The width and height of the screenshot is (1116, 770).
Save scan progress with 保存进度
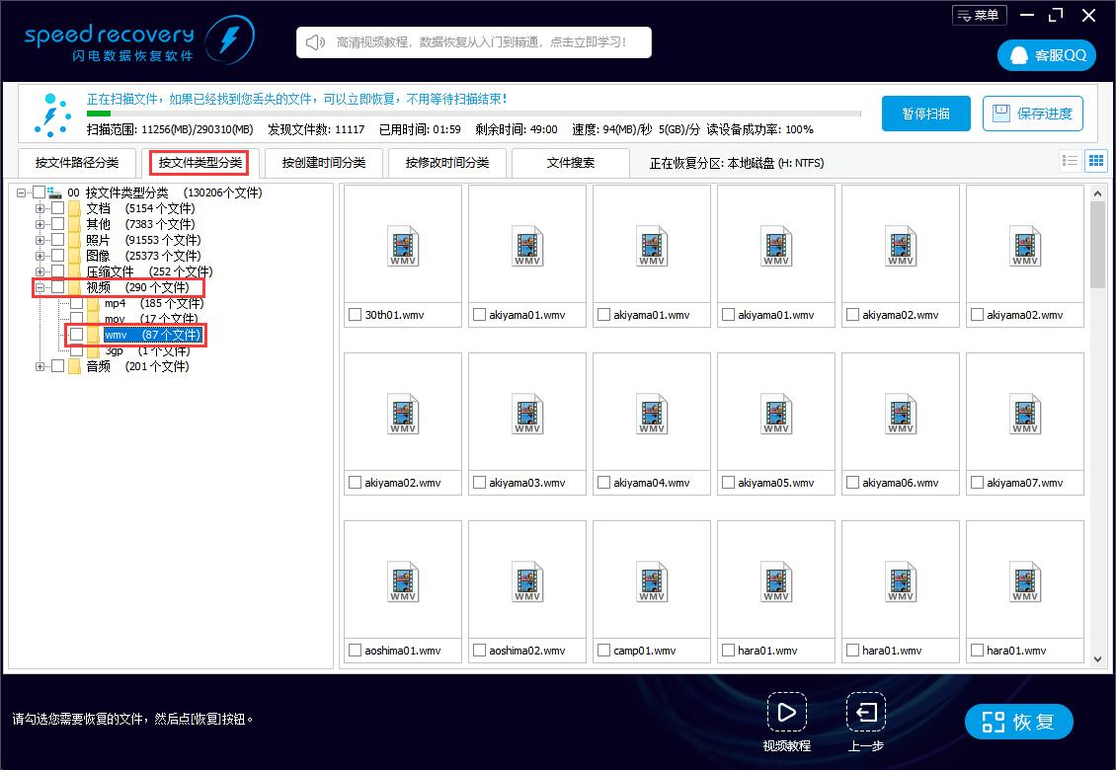(1033, 114)
